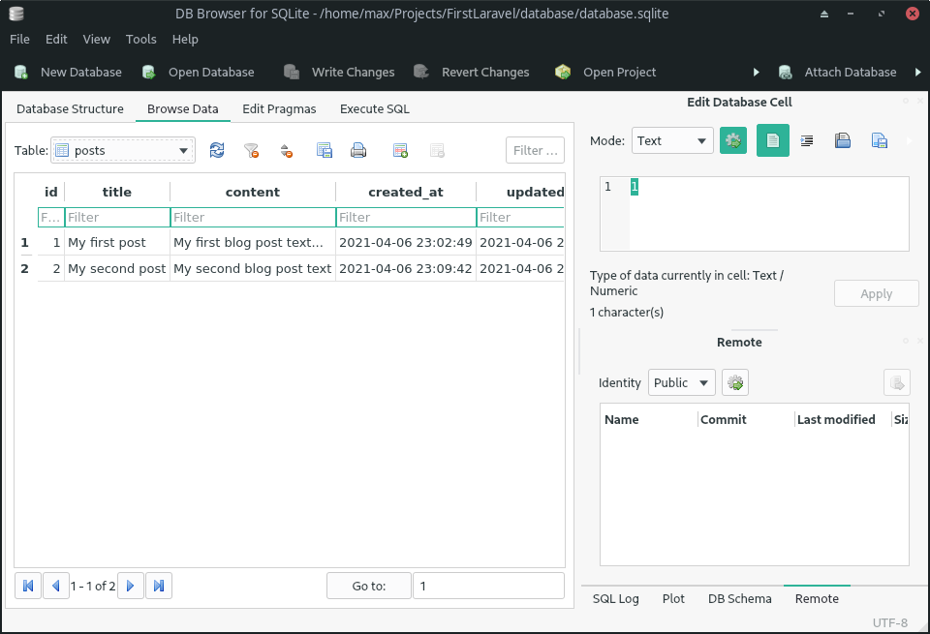
Task: Clear all column filters
Action: coord(252,150)
